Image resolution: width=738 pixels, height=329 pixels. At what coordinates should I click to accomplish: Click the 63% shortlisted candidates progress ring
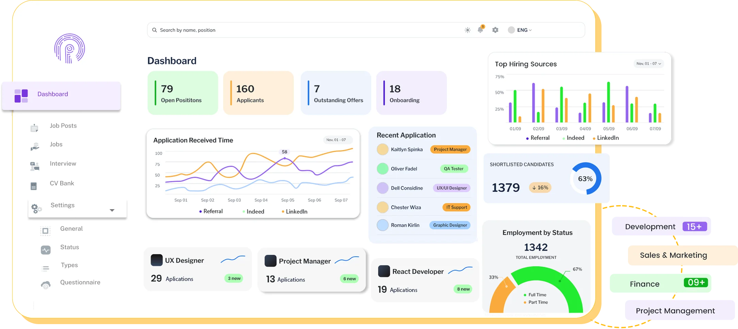pos(585,178)
